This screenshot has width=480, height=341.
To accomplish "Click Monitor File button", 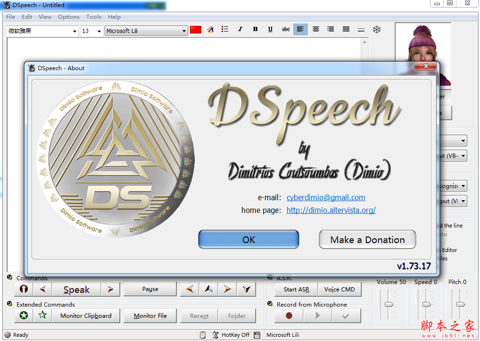I will [150, 316].
